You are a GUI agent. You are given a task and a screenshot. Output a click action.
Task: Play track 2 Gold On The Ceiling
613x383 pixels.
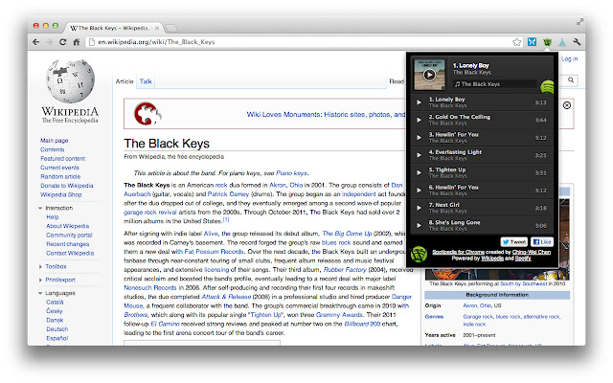(x=419, y=120)
